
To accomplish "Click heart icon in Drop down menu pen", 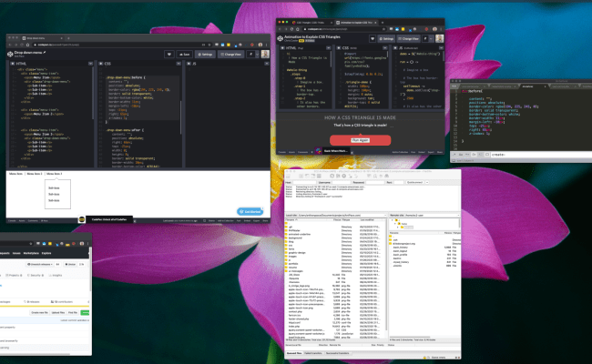I will point(169,55).
